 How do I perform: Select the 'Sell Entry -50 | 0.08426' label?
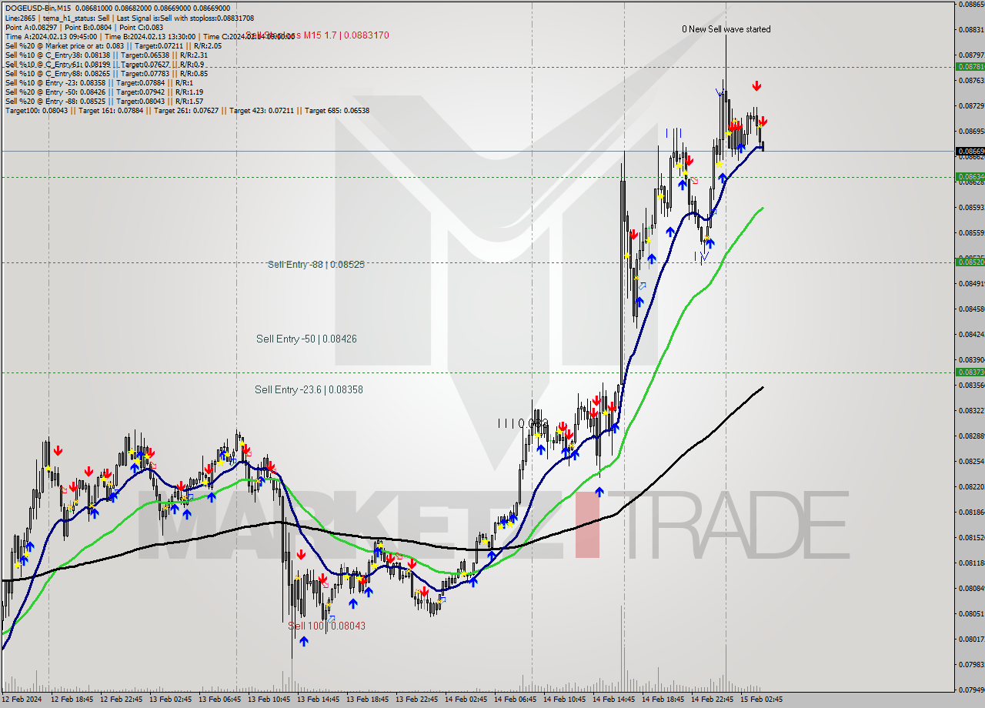[306, 339]
